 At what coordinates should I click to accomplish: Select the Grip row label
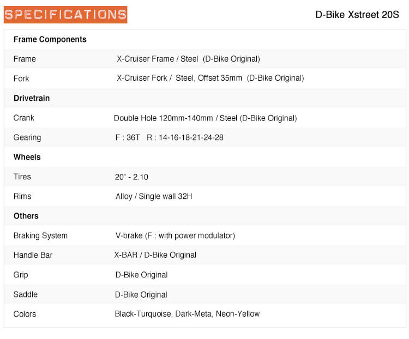point(21,275)
